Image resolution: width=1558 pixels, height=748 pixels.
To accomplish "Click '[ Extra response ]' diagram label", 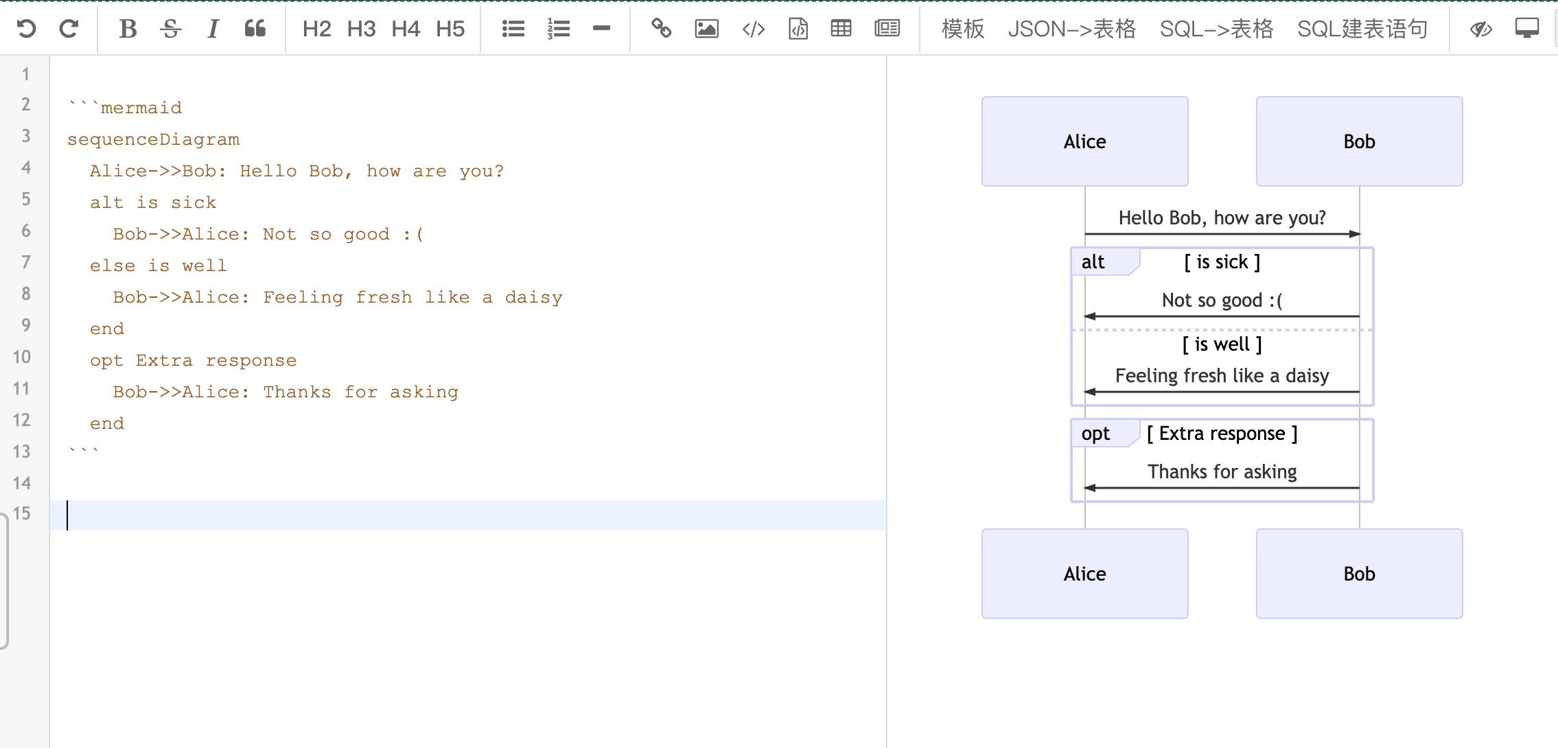I will point(1222,434).
